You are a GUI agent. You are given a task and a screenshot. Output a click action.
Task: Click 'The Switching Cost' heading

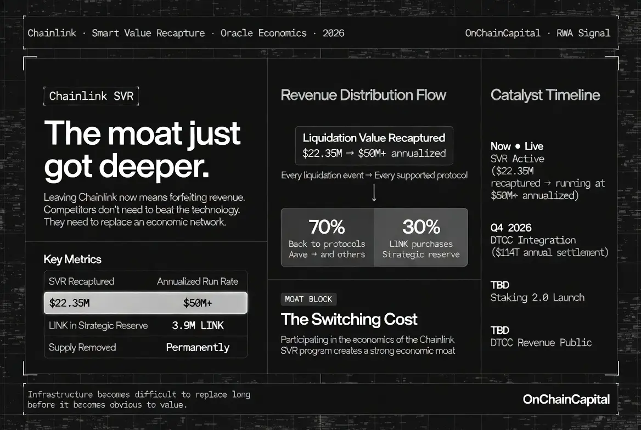[349, 319]
